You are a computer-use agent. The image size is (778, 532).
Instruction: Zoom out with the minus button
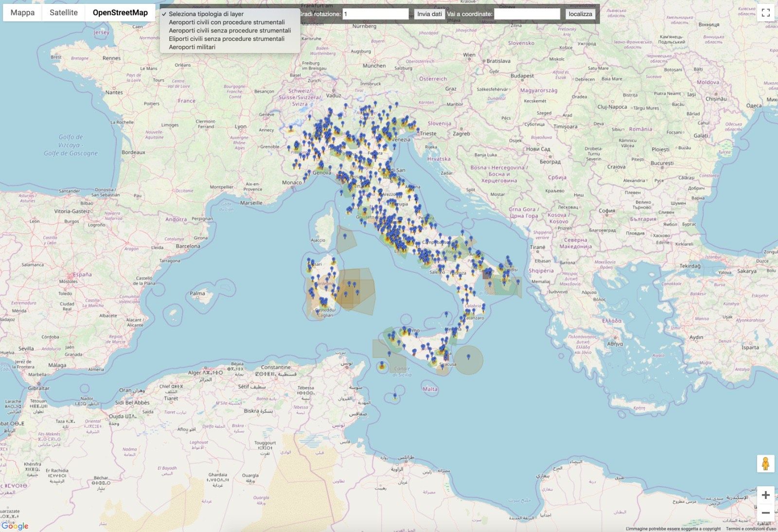(765, 513)
